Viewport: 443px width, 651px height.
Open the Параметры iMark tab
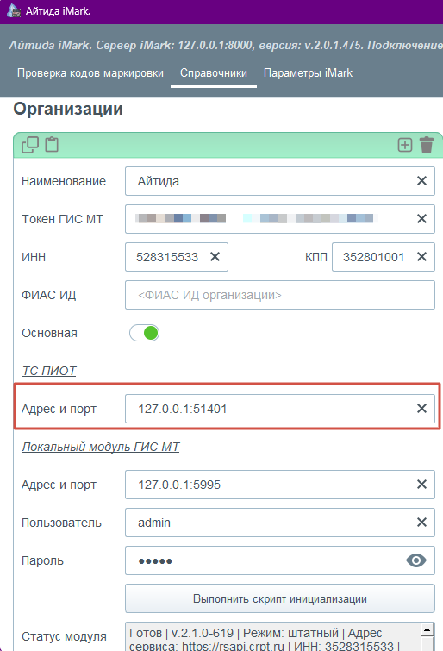tap(308, 73)
